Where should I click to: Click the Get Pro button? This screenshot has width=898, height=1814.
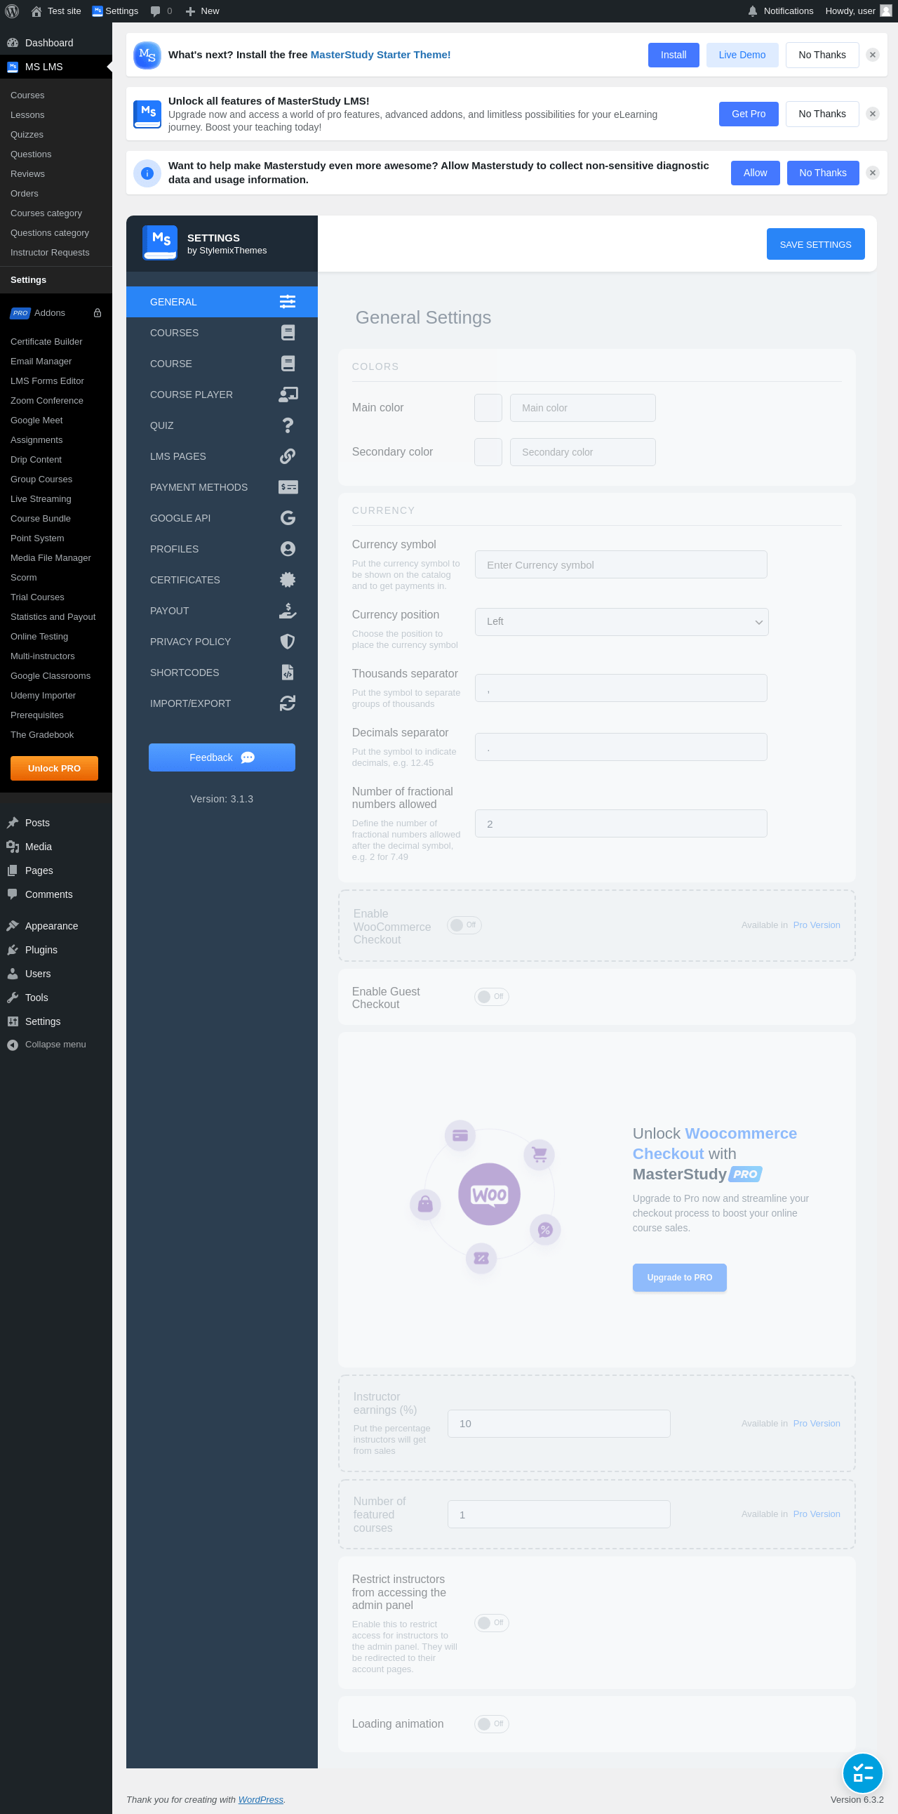[x=749, y=114]
